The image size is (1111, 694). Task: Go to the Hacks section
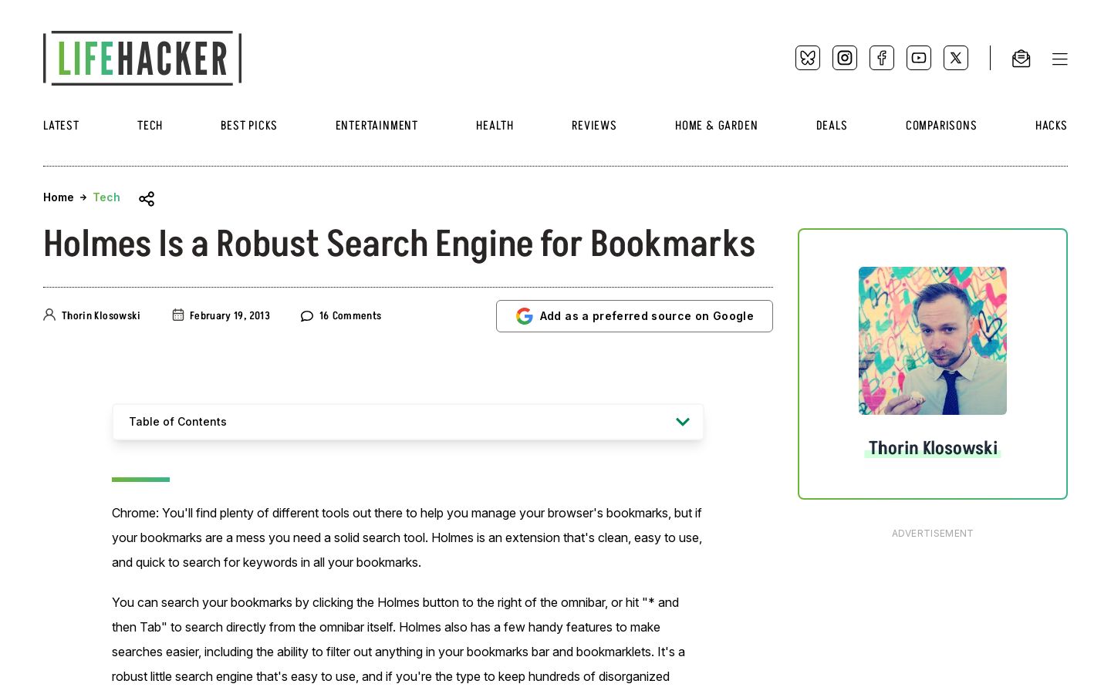[1051, 126]
